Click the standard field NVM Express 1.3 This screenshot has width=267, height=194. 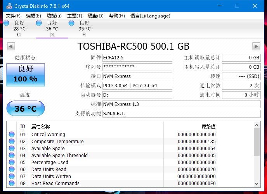point(182,104)
